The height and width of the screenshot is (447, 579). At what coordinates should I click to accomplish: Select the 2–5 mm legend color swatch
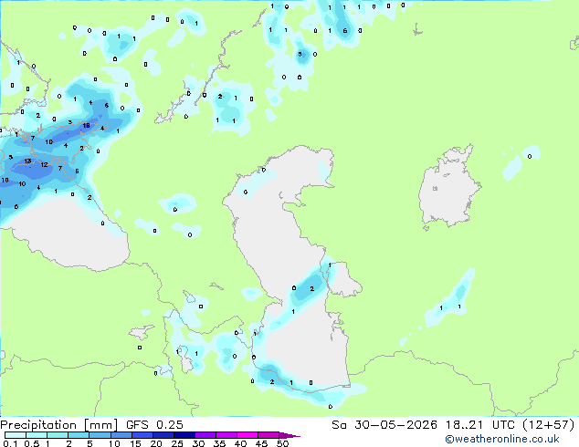[x=79, y=435]
